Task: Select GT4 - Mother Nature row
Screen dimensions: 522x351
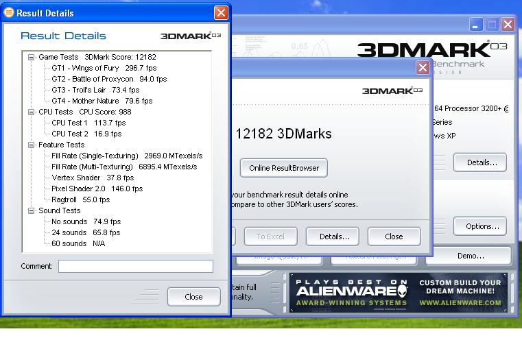Action: [x=102, y=101]
